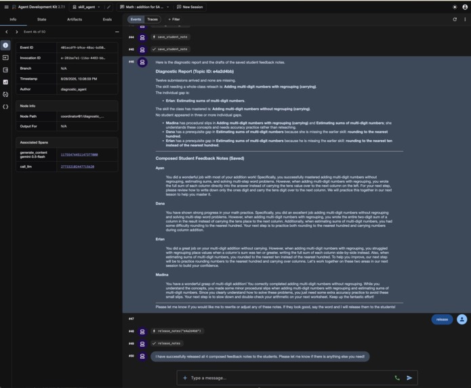Switch to the Info tab
Screen dimensions: 471x388
pos(13,19)
